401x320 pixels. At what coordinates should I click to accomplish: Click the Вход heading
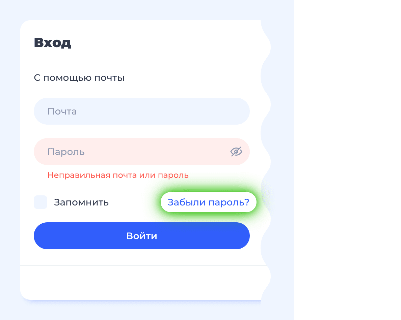[52, 43]
